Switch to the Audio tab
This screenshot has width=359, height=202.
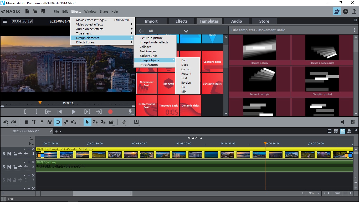pyautogui.click(x=236, y=21)
